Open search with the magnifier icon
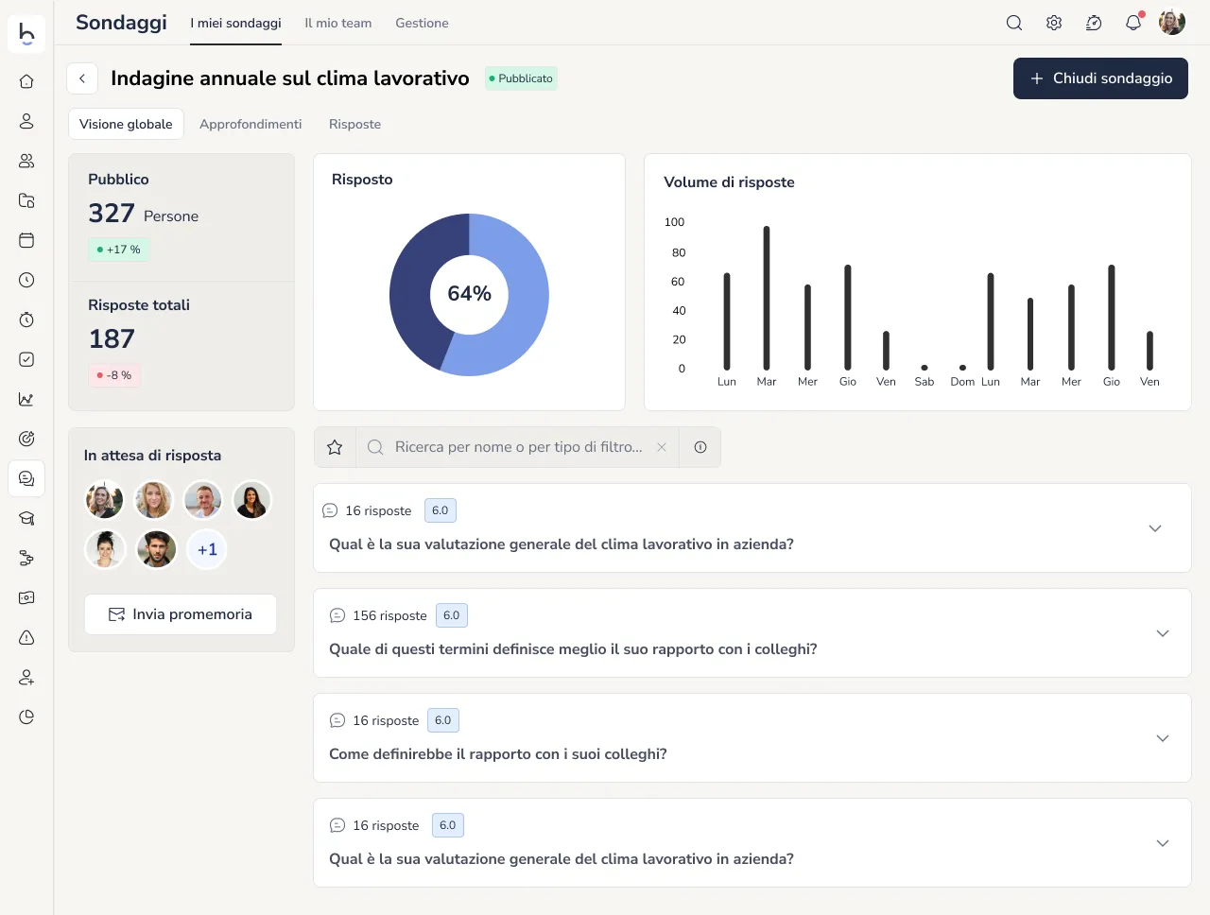 tap(1014, 23)
